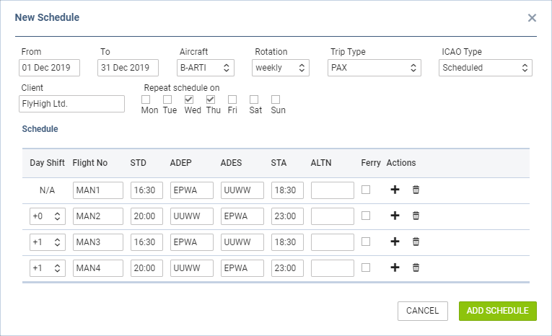Viewport: 552px width, 336px height.
Task: Mark MAN1 flight as Ferry
Action: [x=366, y=190]
